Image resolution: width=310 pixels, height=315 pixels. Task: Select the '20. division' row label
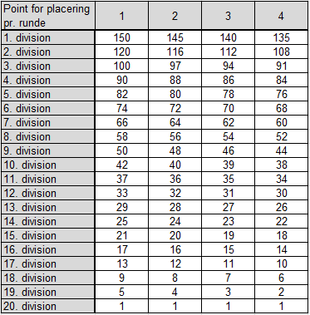48,306
